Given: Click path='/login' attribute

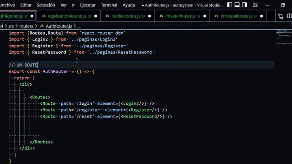Looking at the screenshot, I should (x=78, y=103).
